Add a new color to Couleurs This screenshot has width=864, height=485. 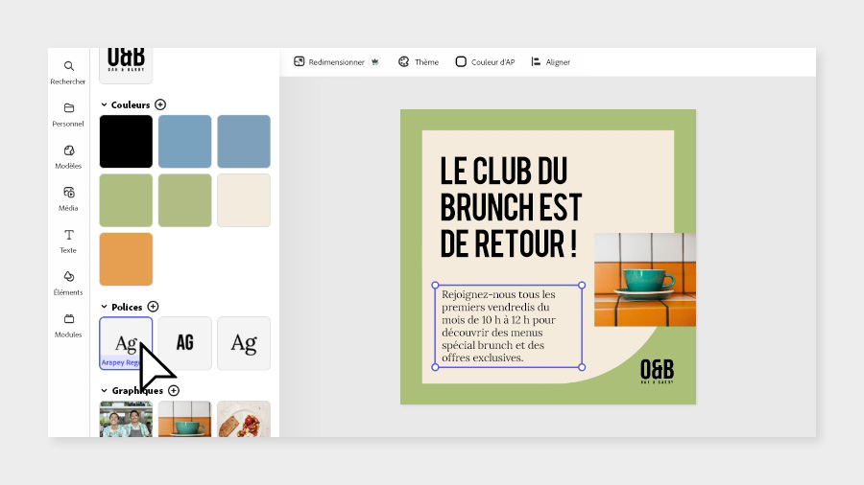[160, 104]
